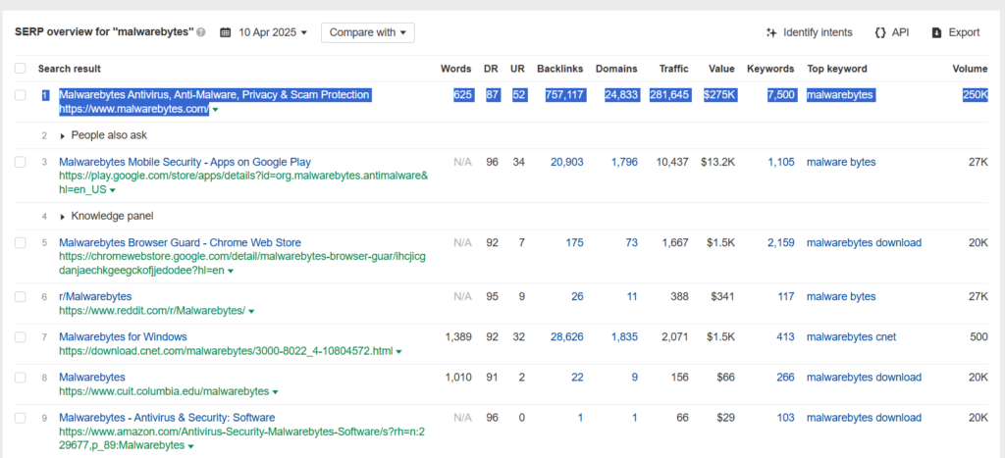
Task: Click the Traffic column header
Action: [673, 69]
